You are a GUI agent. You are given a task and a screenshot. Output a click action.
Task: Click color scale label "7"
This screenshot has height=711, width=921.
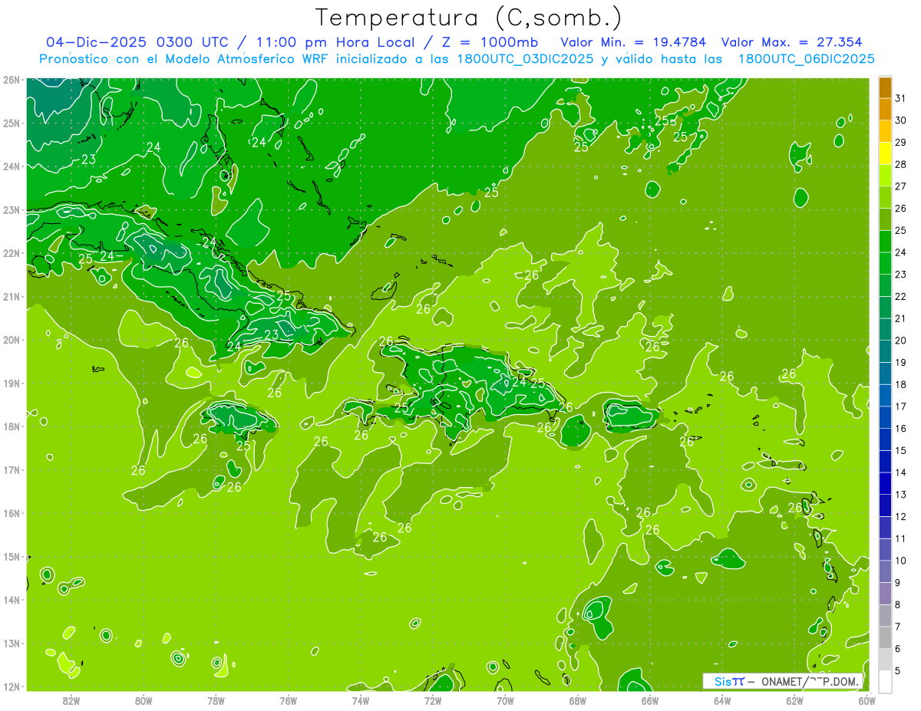897,626
